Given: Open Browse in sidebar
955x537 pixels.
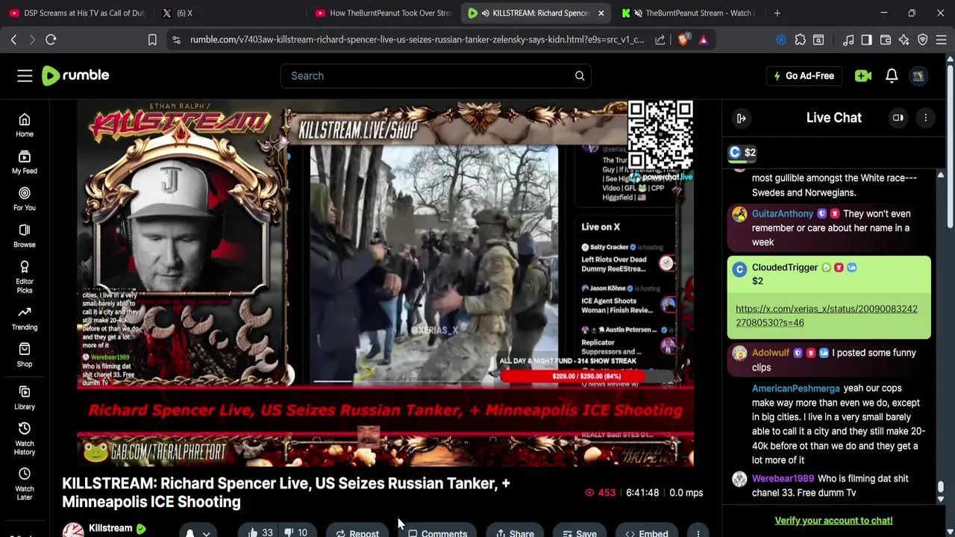Looking at the screenshot, I should tap(25, 236).
